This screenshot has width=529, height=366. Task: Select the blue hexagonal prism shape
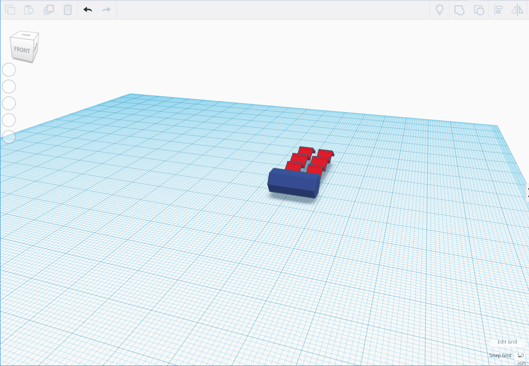tap(293, 182)
